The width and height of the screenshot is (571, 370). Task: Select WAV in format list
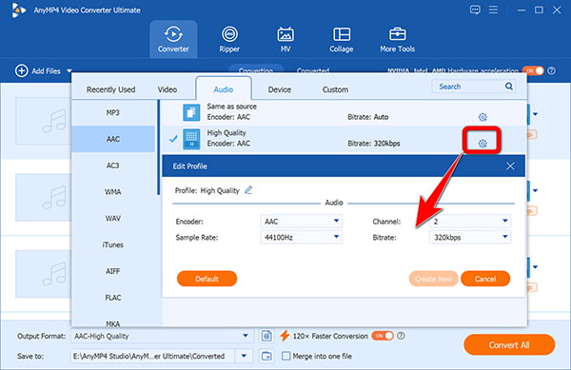pos(113,218)
